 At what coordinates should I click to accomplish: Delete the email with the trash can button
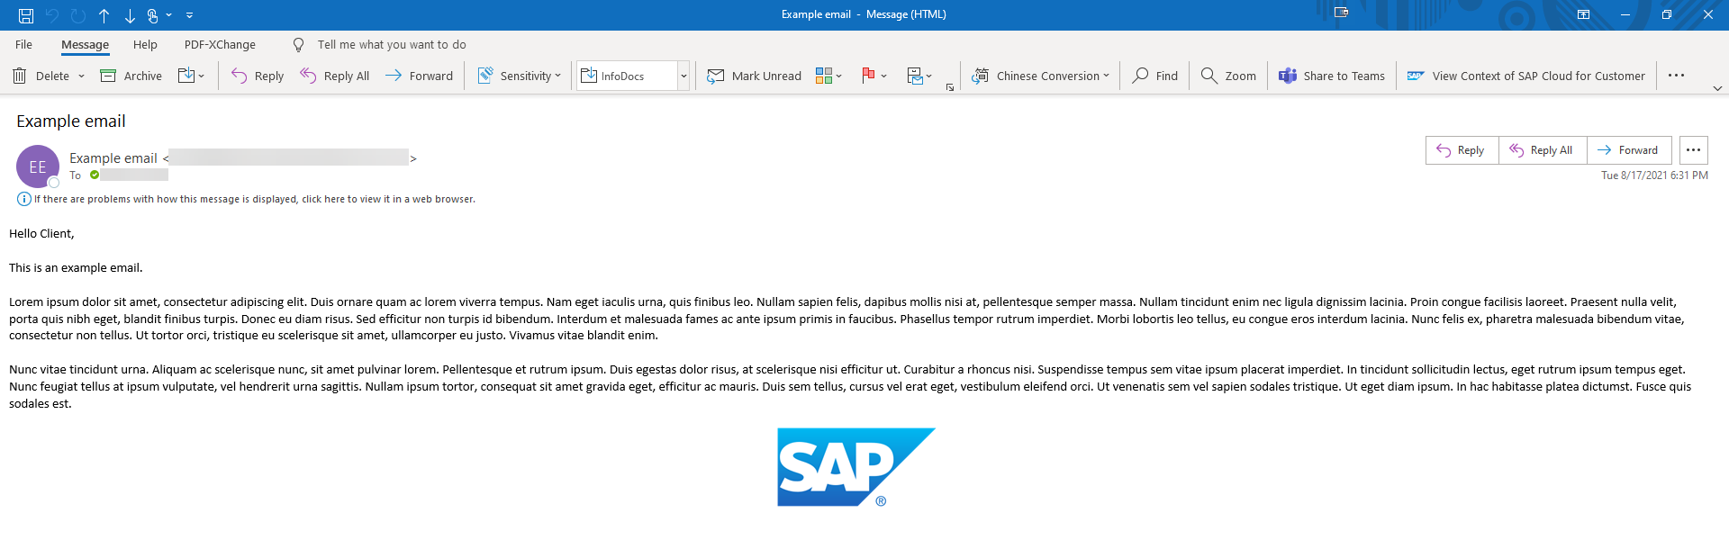[41, 76]
